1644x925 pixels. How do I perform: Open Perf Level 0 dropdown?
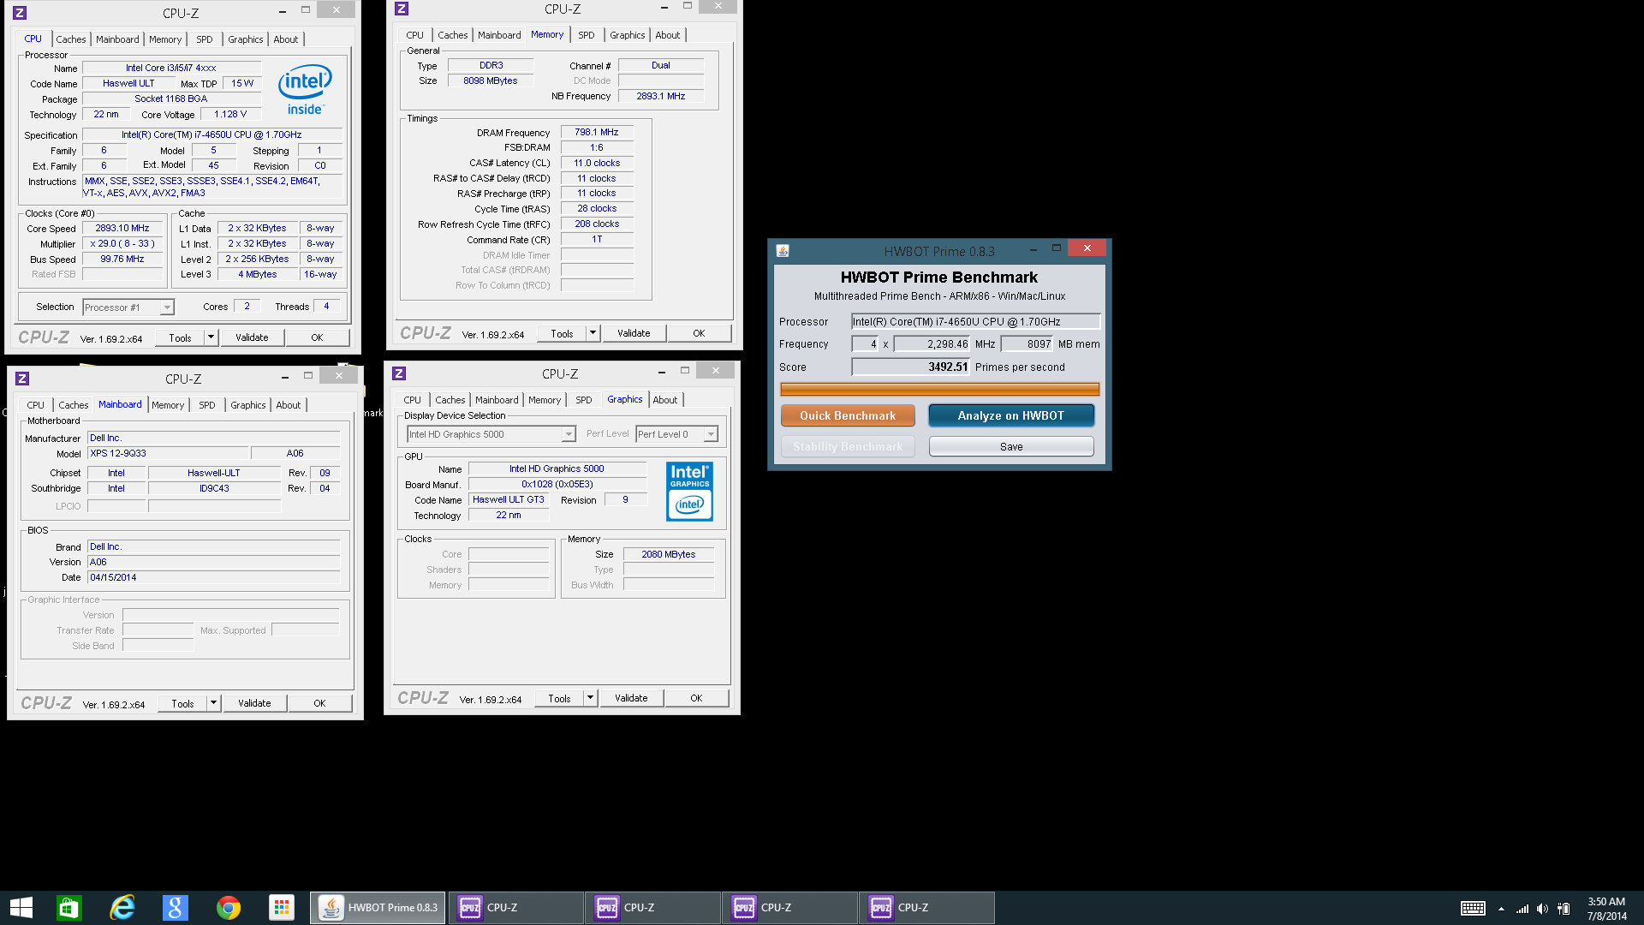(676, 434)
